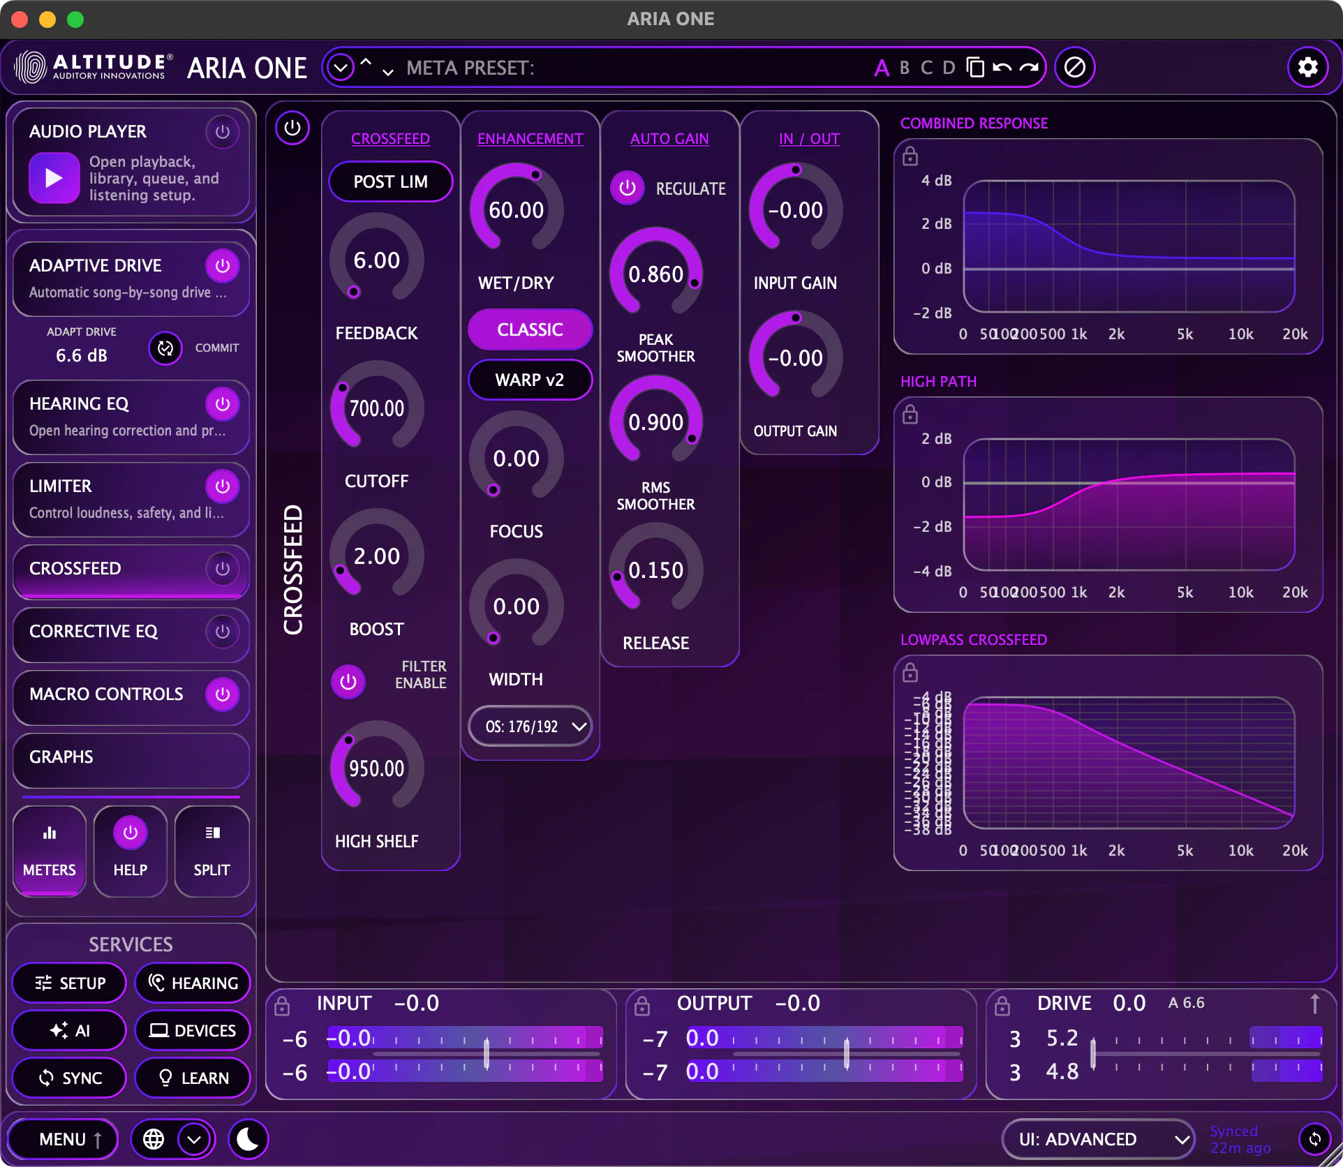This screenshot has height=1167, width=1343.
Task: Lock the Input meter with lock icon
Action: (x=282, y=1006)
